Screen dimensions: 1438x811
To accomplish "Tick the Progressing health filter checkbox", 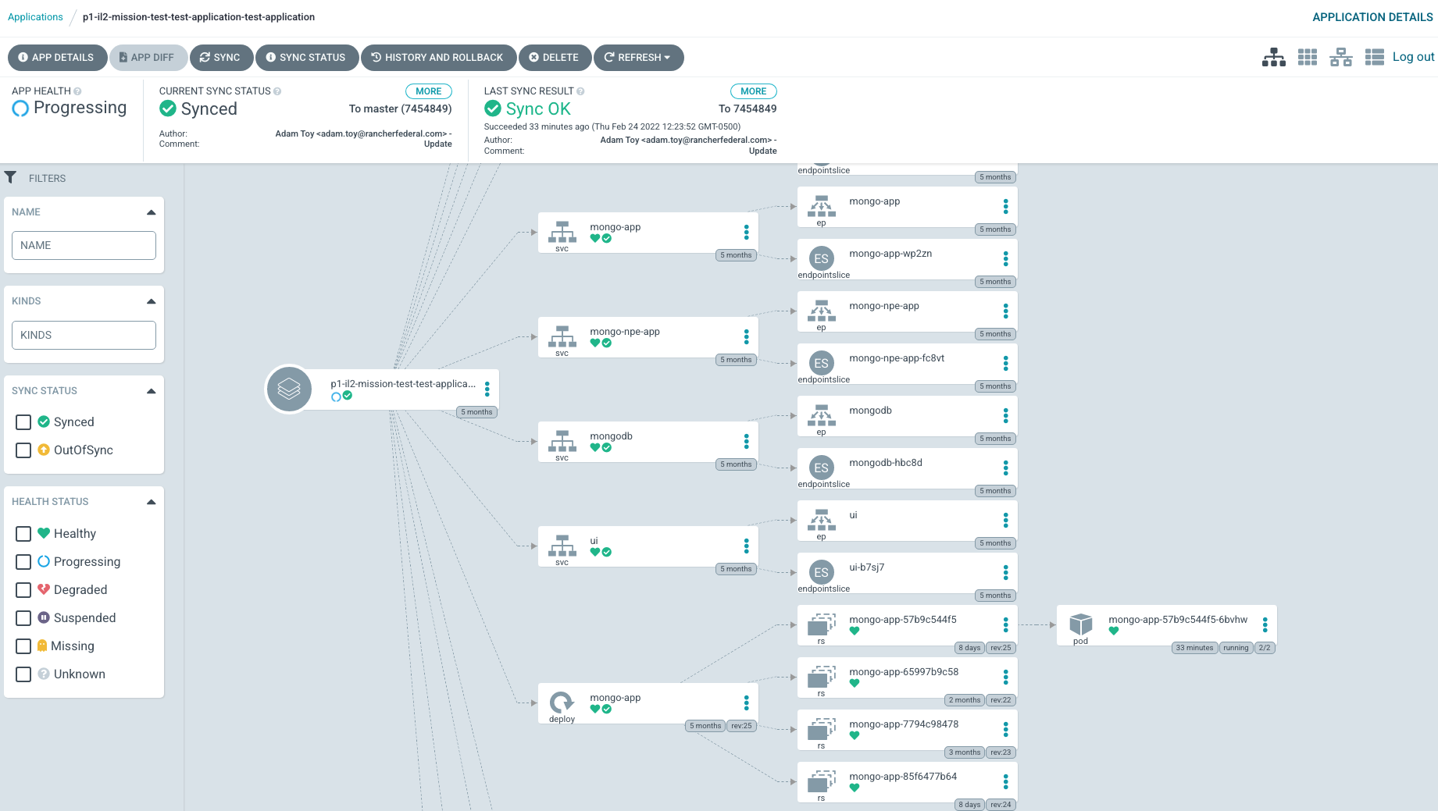I will tap(23, 562).
